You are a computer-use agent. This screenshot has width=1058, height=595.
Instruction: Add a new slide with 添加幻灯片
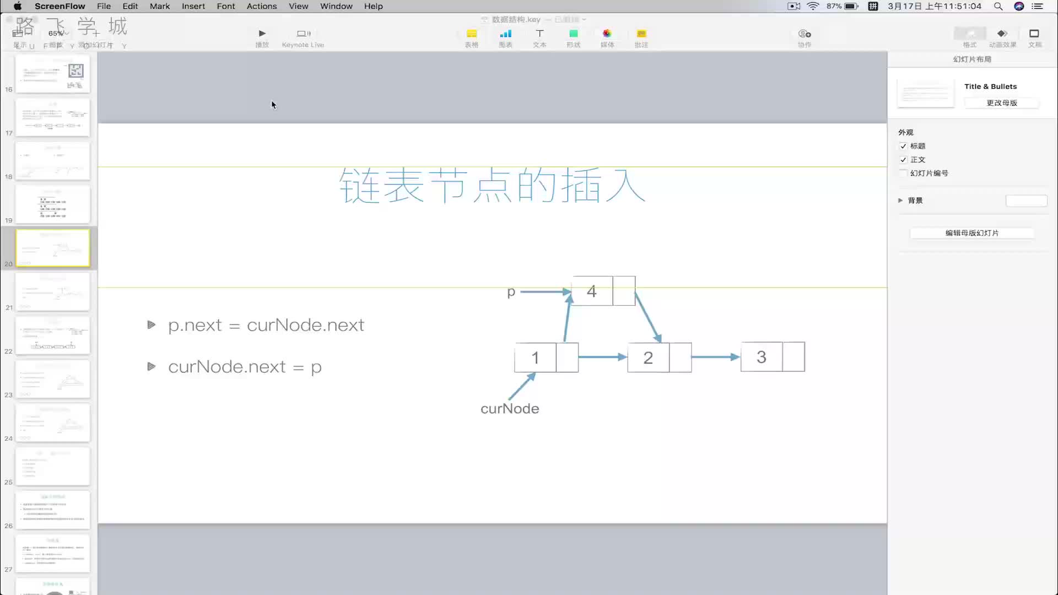coord(96,39)
